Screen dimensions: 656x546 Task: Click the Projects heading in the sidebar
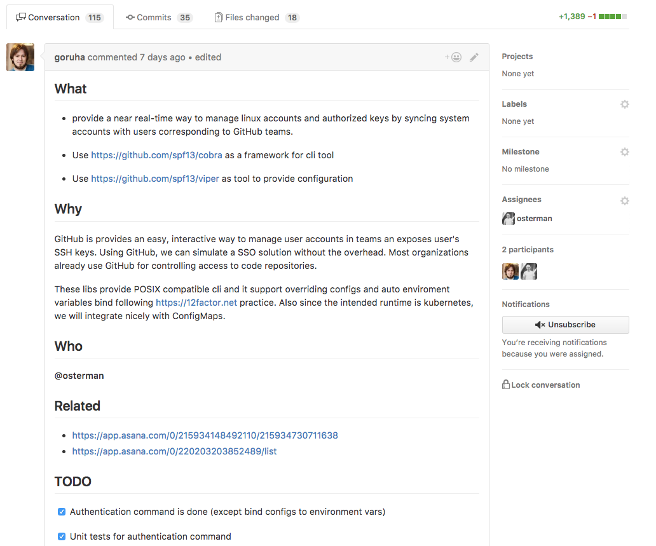point(517,57)
